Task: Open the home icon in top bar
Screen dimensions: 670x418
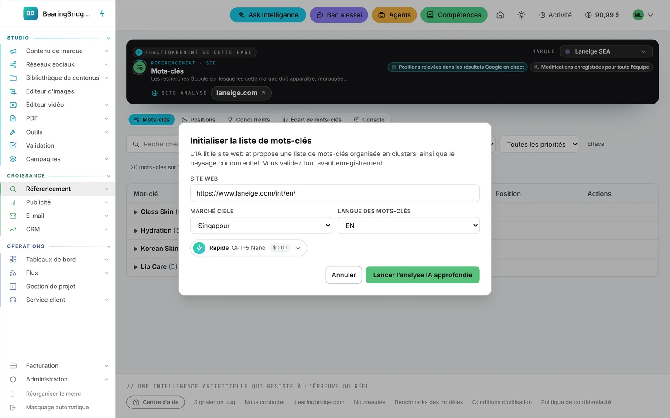Action: point(500,15)
